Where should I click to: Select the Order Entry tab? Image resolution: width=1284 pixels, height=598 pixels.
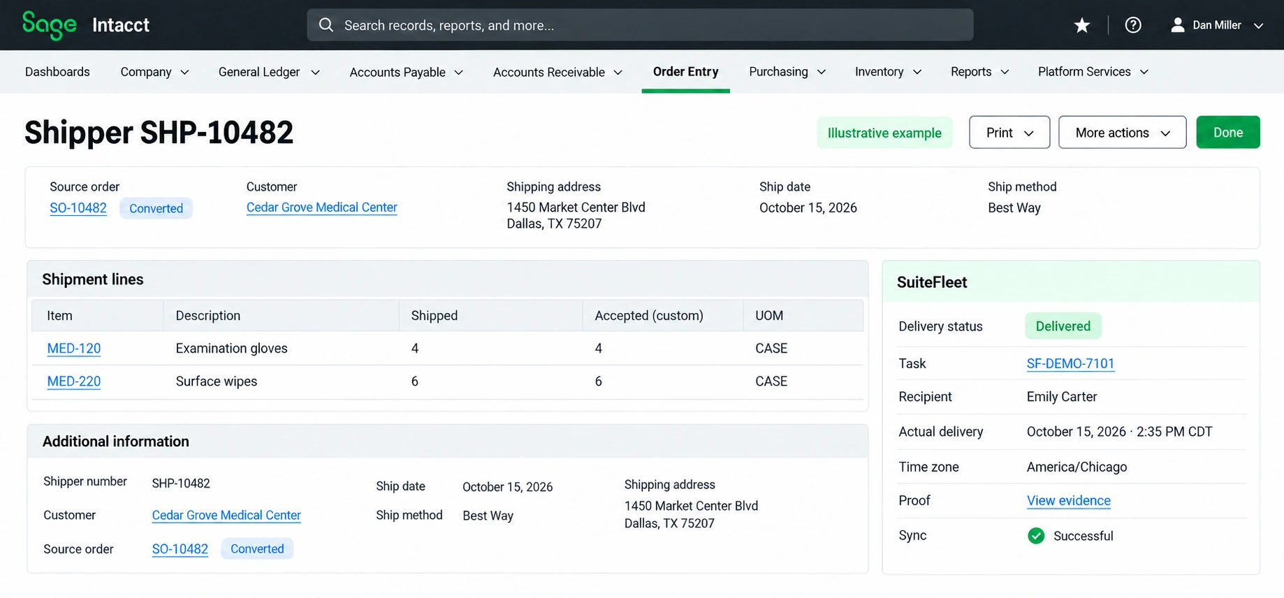pos(686,72)
